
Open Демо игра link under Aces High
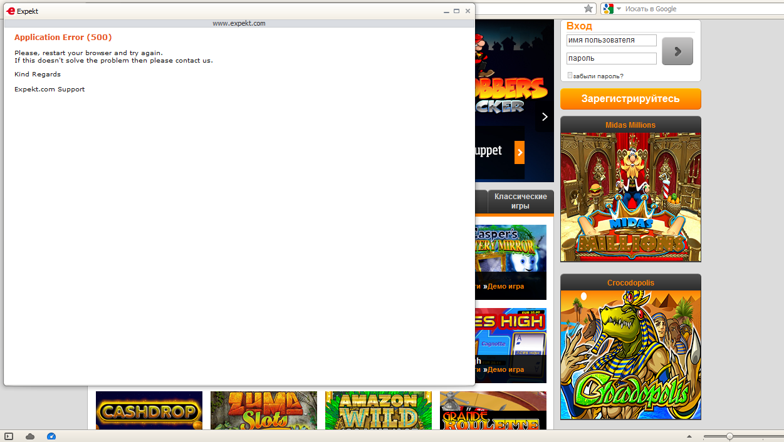pos(506,369)
